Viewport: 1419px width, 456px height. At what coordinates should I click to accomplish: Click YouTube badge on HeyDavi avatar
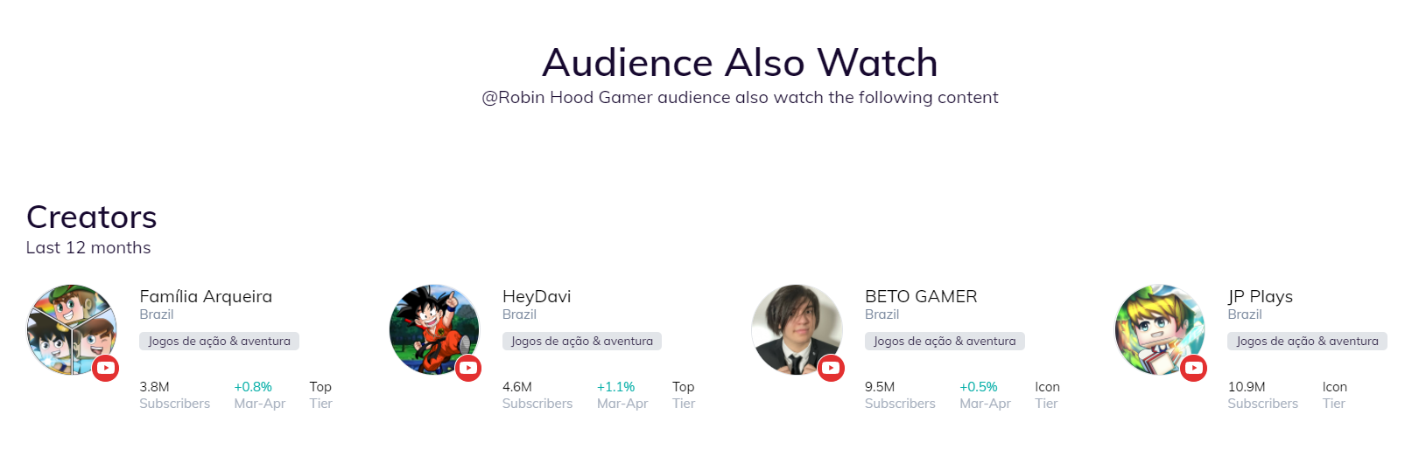point(468,368)
